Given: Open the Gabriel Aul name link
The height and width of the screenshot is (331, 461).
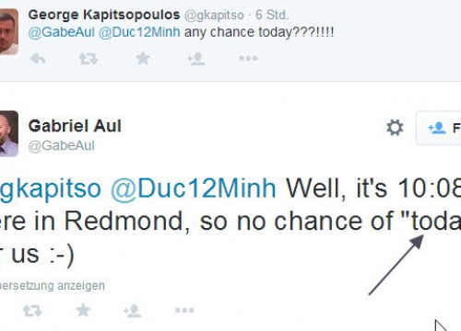Looking at the screenshot, I should click(75, 126).
